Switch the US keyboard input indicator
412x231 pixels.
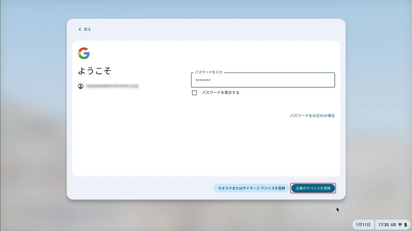(x=393, y=225)
